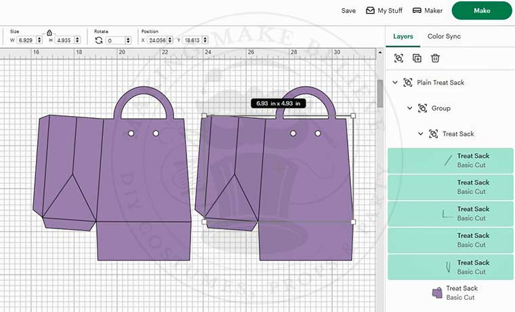Click the Group icon in Layers toolbar
Image resolution: width=515 pixels, height=312 pixels.
[x=398, y=59]
